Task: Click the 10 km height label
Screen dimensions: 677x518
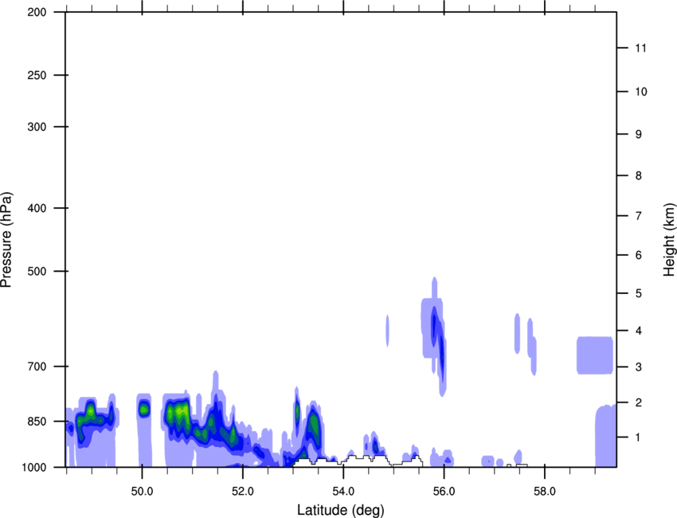Action: [x=640, y=92]
